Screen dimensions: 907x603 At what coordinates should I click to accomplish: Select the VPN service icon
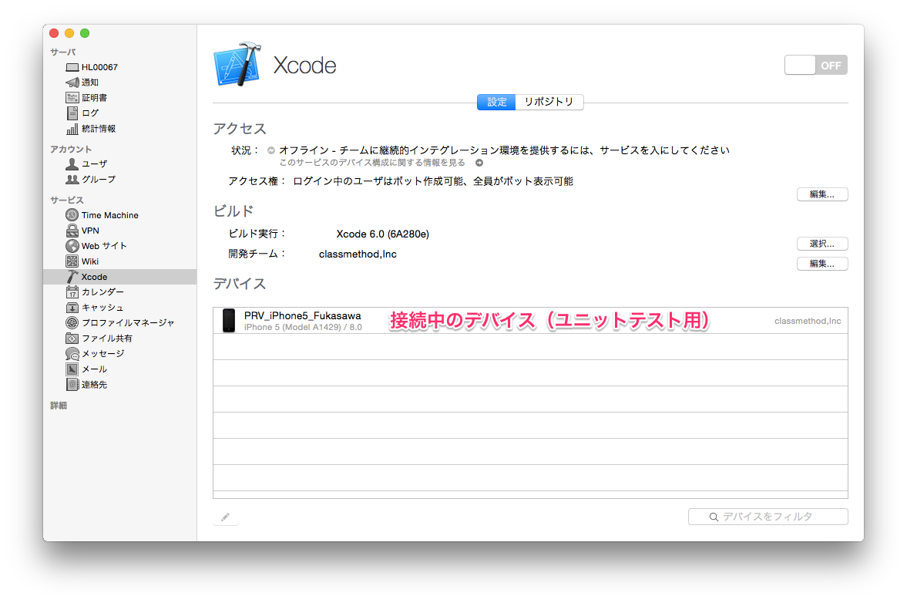click(72, 231)
